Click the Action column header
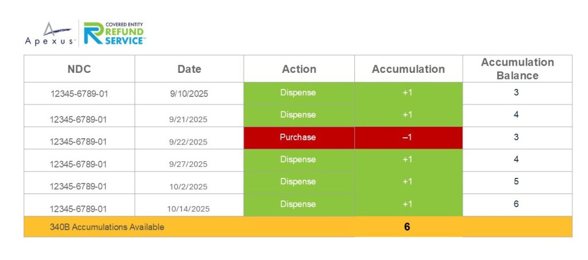Screen dimensions: 588x260 pyautogui.click(x=299, y=69)
